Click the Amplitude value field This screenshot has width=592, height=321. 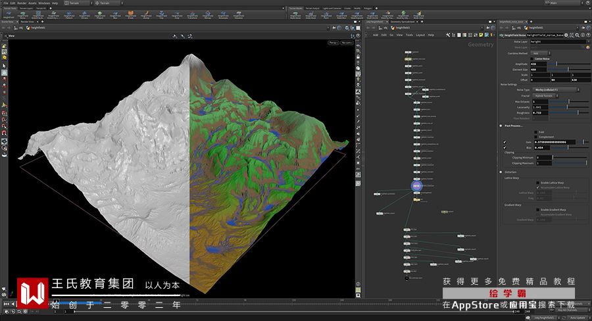[538, 64]
